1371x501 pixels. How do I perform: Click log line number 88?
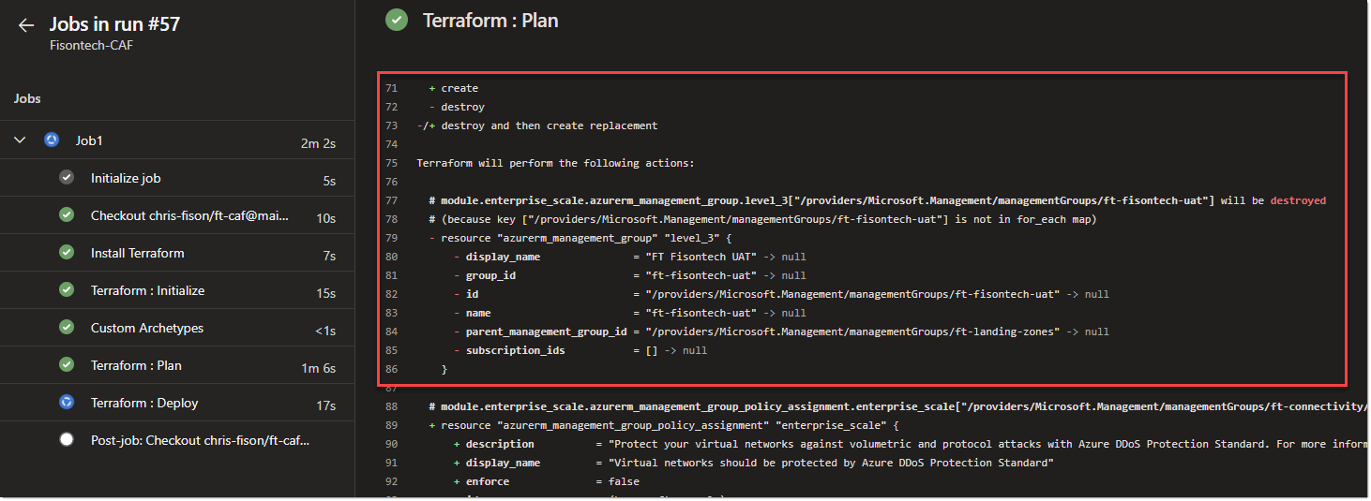point(391,406)
